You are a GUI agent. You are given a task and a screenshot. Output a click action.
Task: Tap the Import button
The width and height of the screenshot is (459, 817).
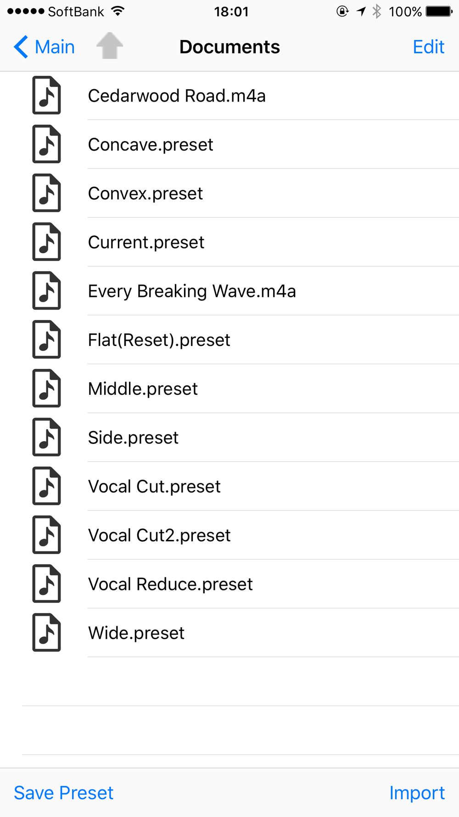tap(417, 793)
